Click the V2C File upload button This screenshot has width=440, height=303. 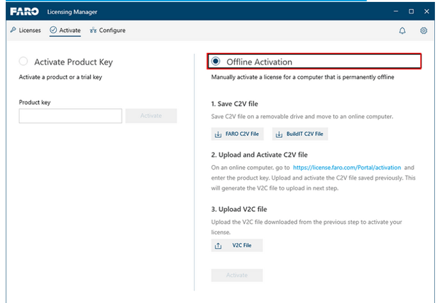[237, 245]
